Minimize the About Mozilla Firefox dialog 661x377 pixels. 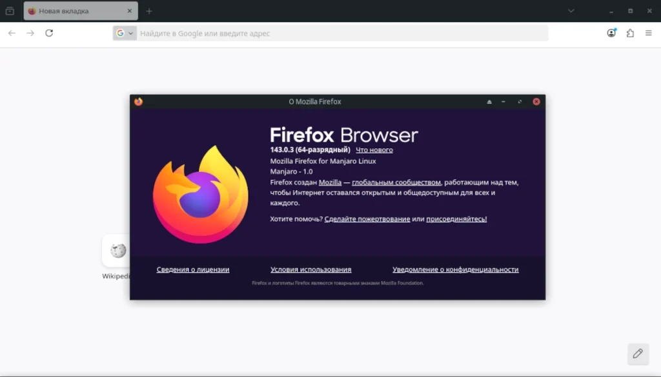click(x=503, y=101)
